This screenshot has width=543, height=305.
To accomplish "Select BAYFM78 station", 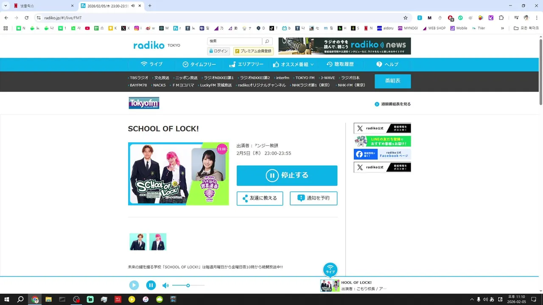I will click(x=138, y=85).
